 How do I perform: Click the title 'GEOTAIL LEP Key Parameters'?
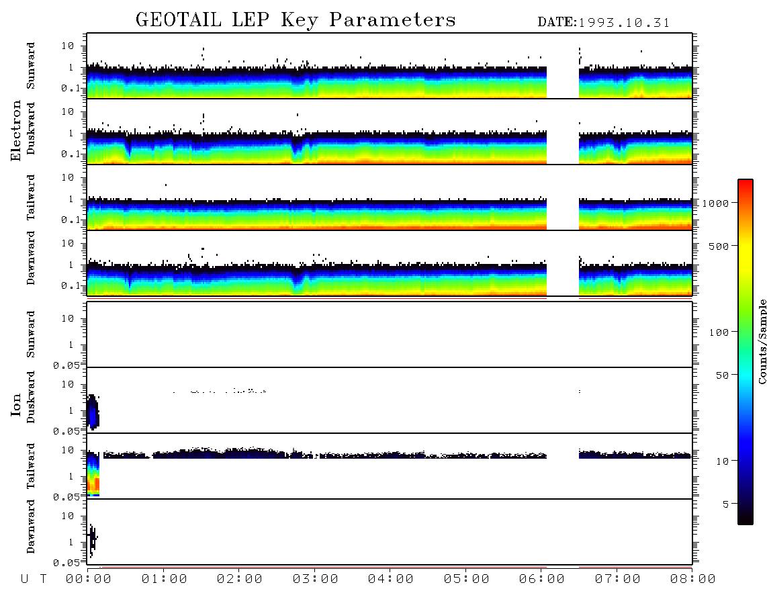pyautogui.click(x=296, y=20)
